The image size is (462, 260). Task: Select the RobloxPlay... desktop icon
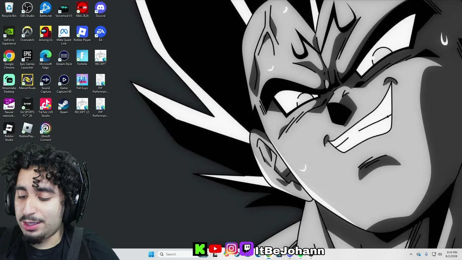pos(27,131)
